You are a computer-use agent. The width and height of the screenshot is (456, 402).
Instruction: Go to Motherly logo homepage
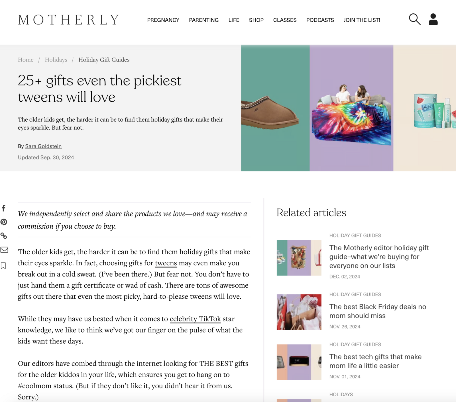tap(68, 20)
